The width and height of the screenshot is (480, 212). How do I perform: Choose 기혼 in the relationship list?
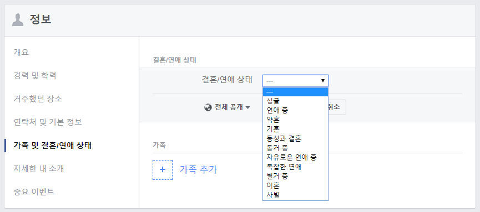295,128
